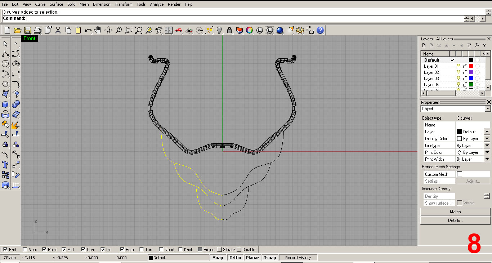Open Options gear icon

300,30
